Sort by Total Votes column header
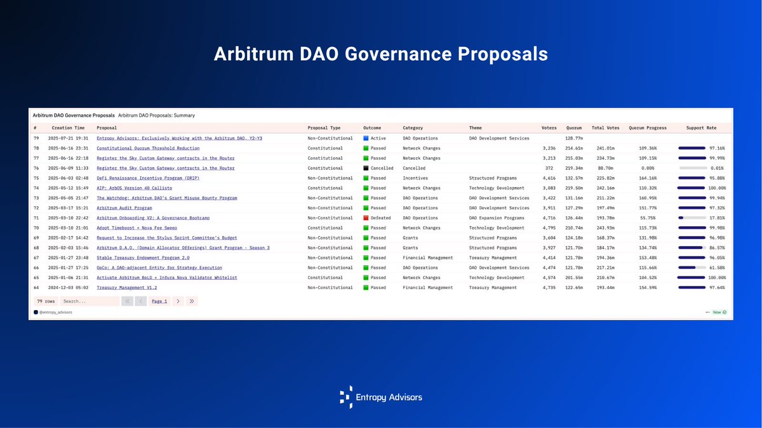The height and width of the screenshot is (428, 762). click(x=605, y=127)
